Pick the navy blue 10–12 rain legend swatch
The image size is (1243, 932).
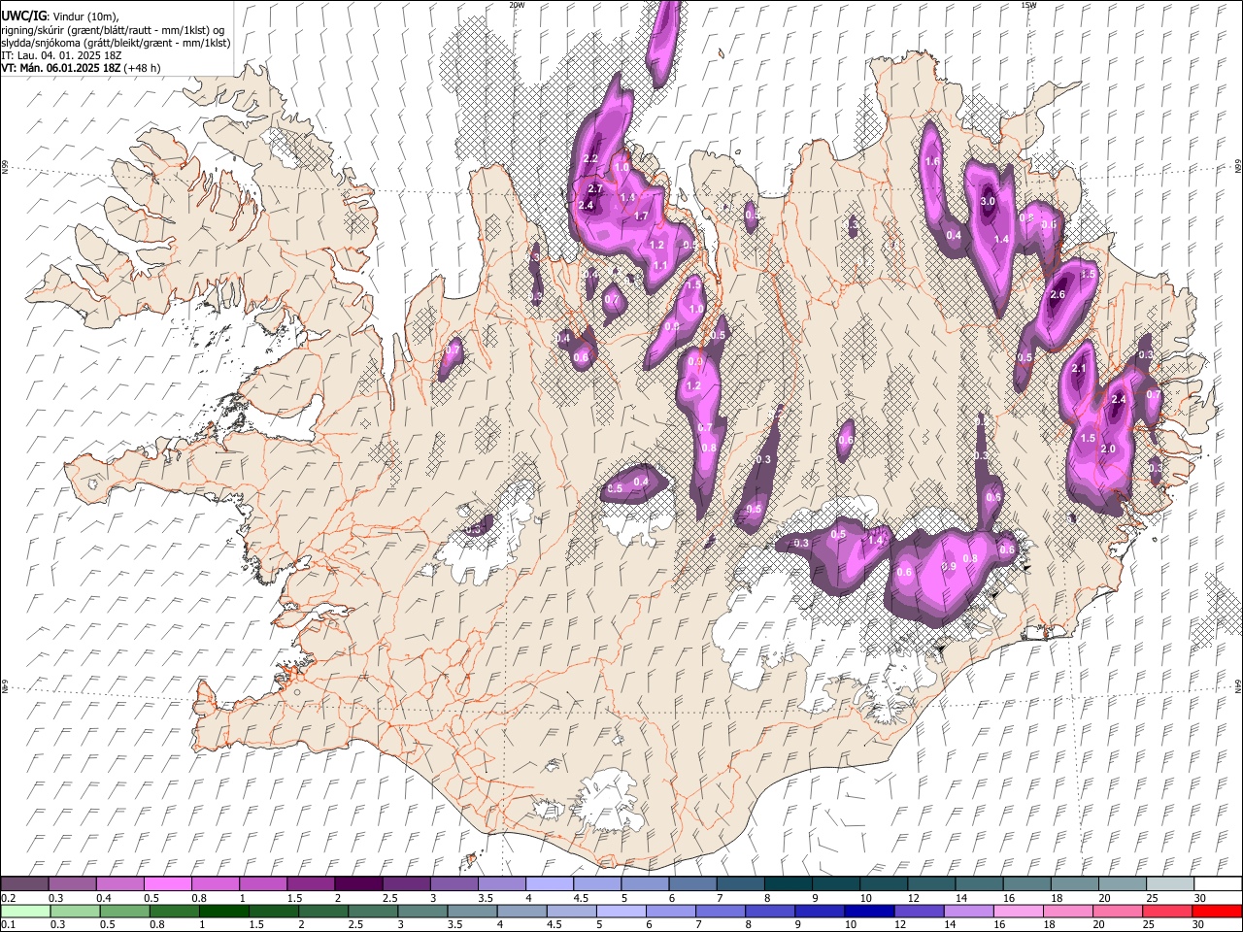[x=869, y=911]
